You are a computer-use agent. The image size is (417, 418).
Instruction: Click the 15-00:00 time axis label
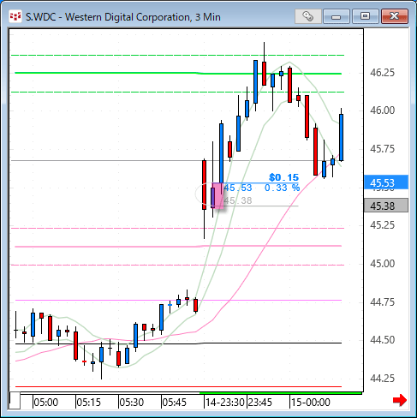[311, 403]
